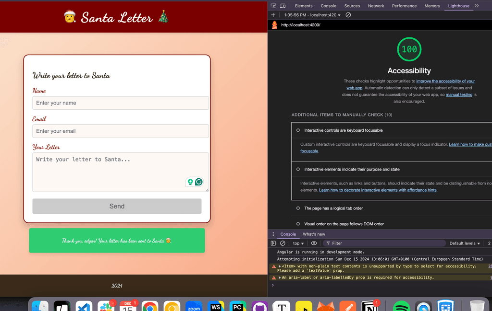Expand "The page has a logical tab order" audit

333,208
